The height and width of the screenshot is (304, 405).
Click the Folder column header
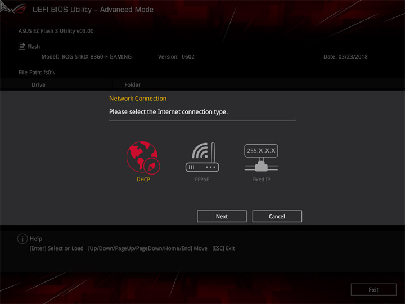[x=133, y=85]
